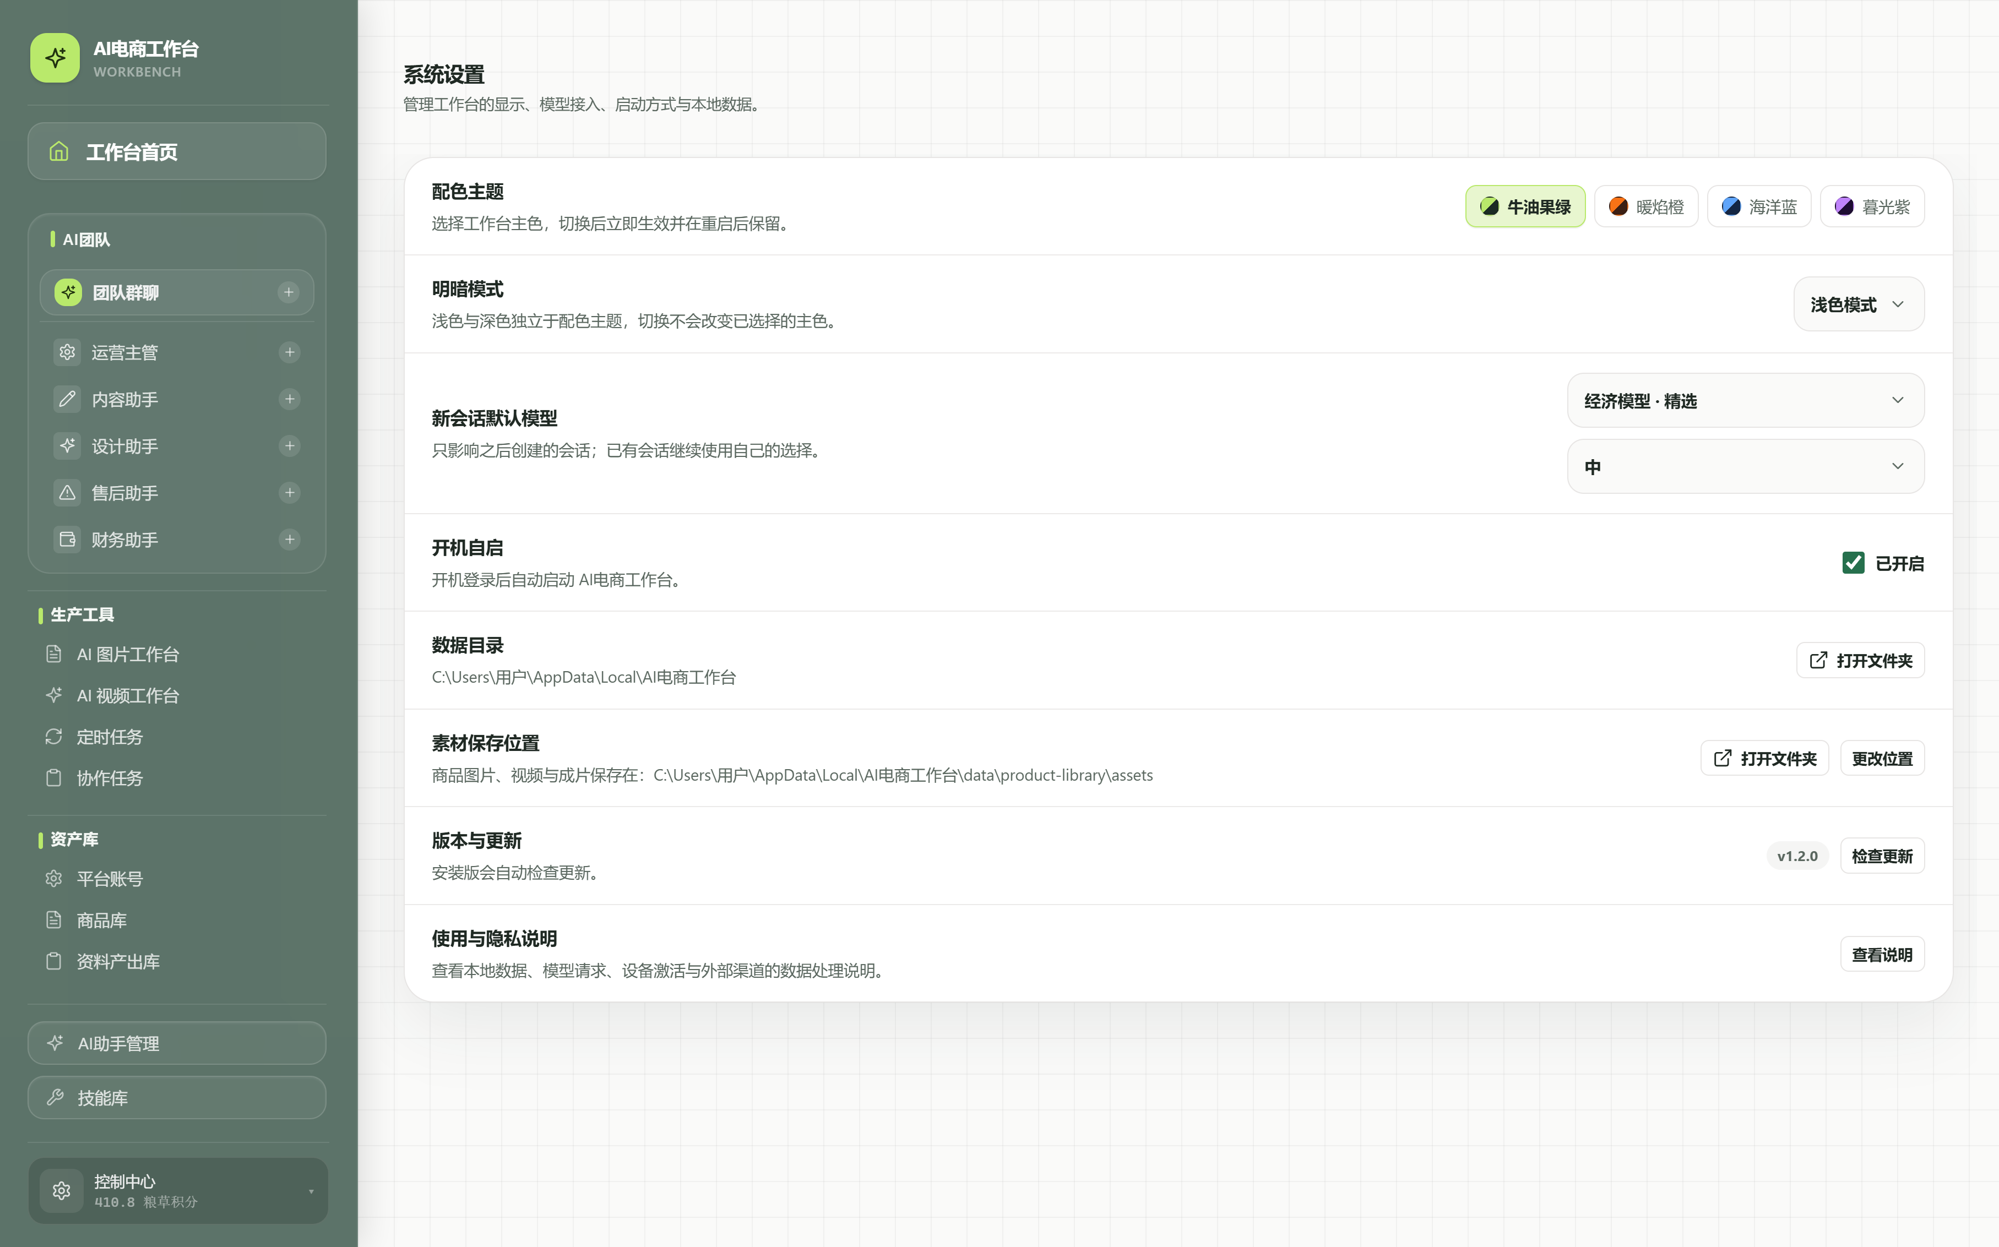Click the plus icon beside 设计助手
The image size is (1999, 1247).
click(x=290, y=446)
